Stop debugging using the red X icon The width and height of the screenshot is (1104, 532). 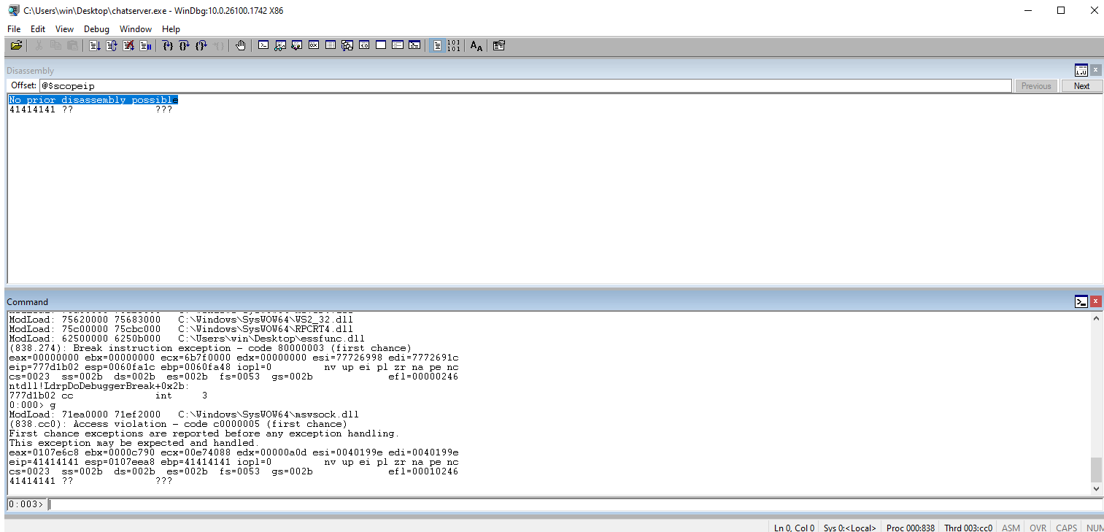coord(128,45)
